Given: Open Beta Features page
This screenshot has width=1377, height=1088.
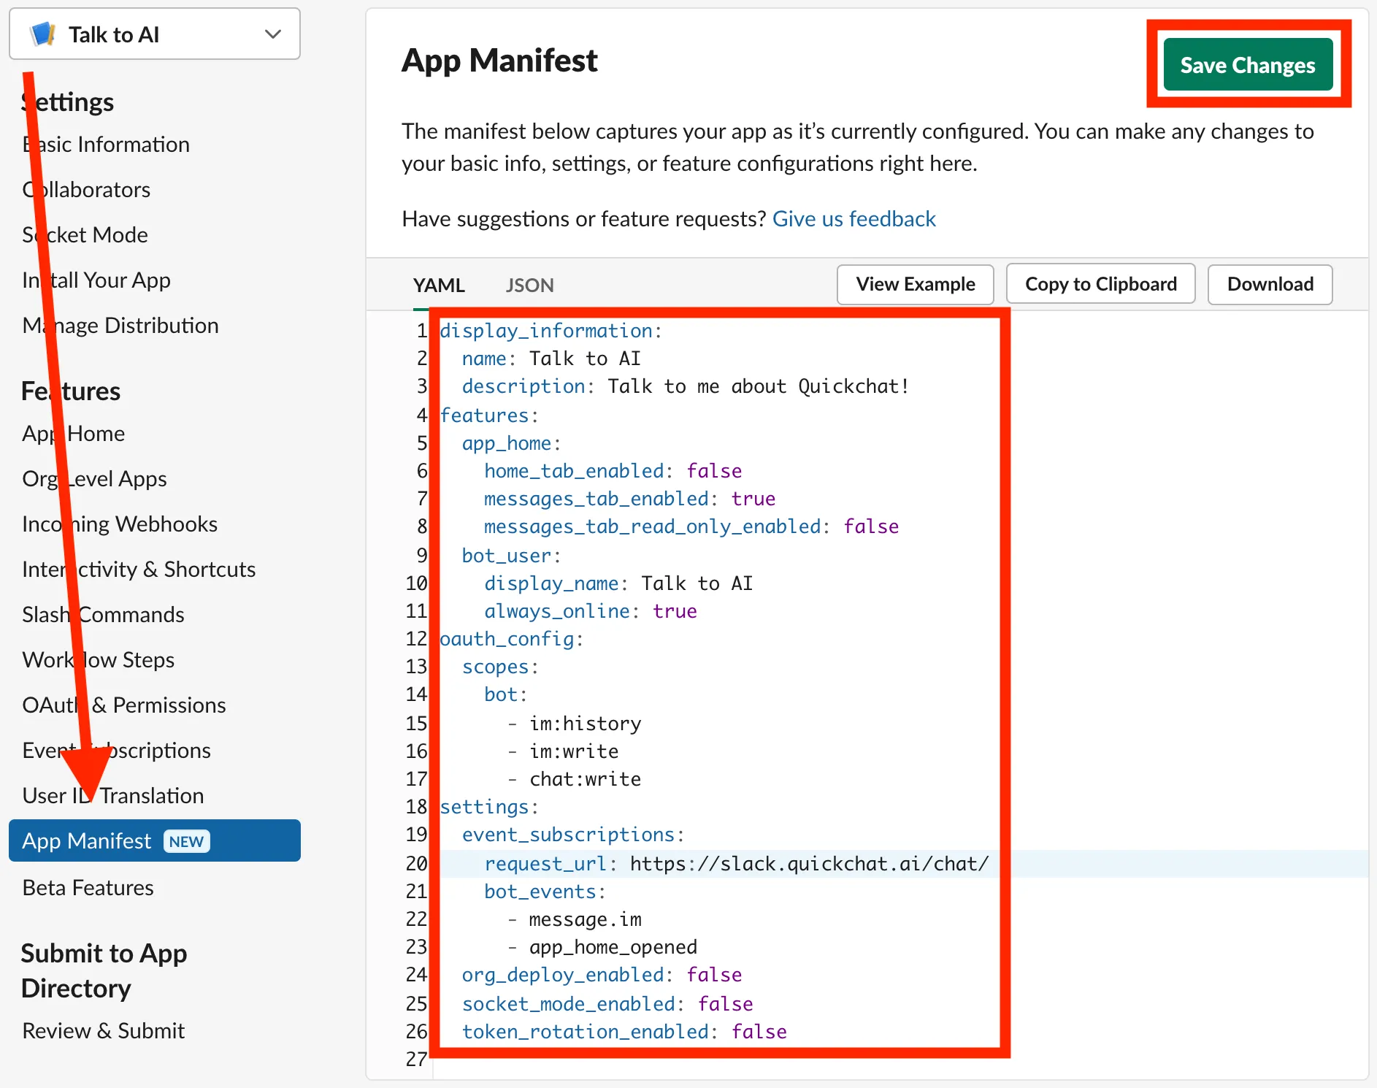Looking at the screenshot, I should [88, 888].
